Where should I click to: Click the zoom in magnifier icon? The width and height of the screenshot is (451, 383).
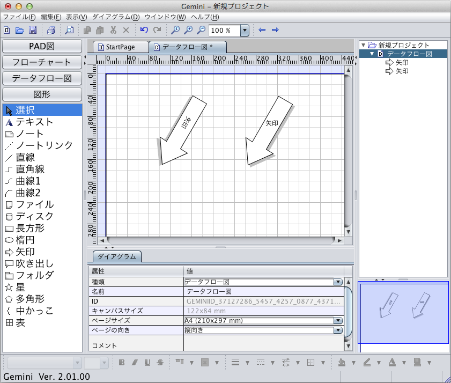(188, 30)
